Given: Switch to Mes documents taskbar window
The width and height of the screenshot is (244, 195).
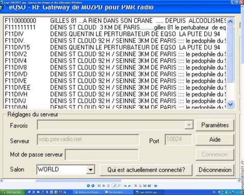Looking at the screenshot, I should 118,192.
